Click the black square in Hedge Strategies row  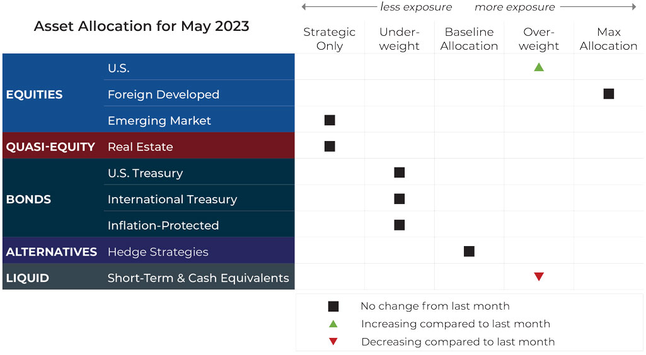[469, 251]
